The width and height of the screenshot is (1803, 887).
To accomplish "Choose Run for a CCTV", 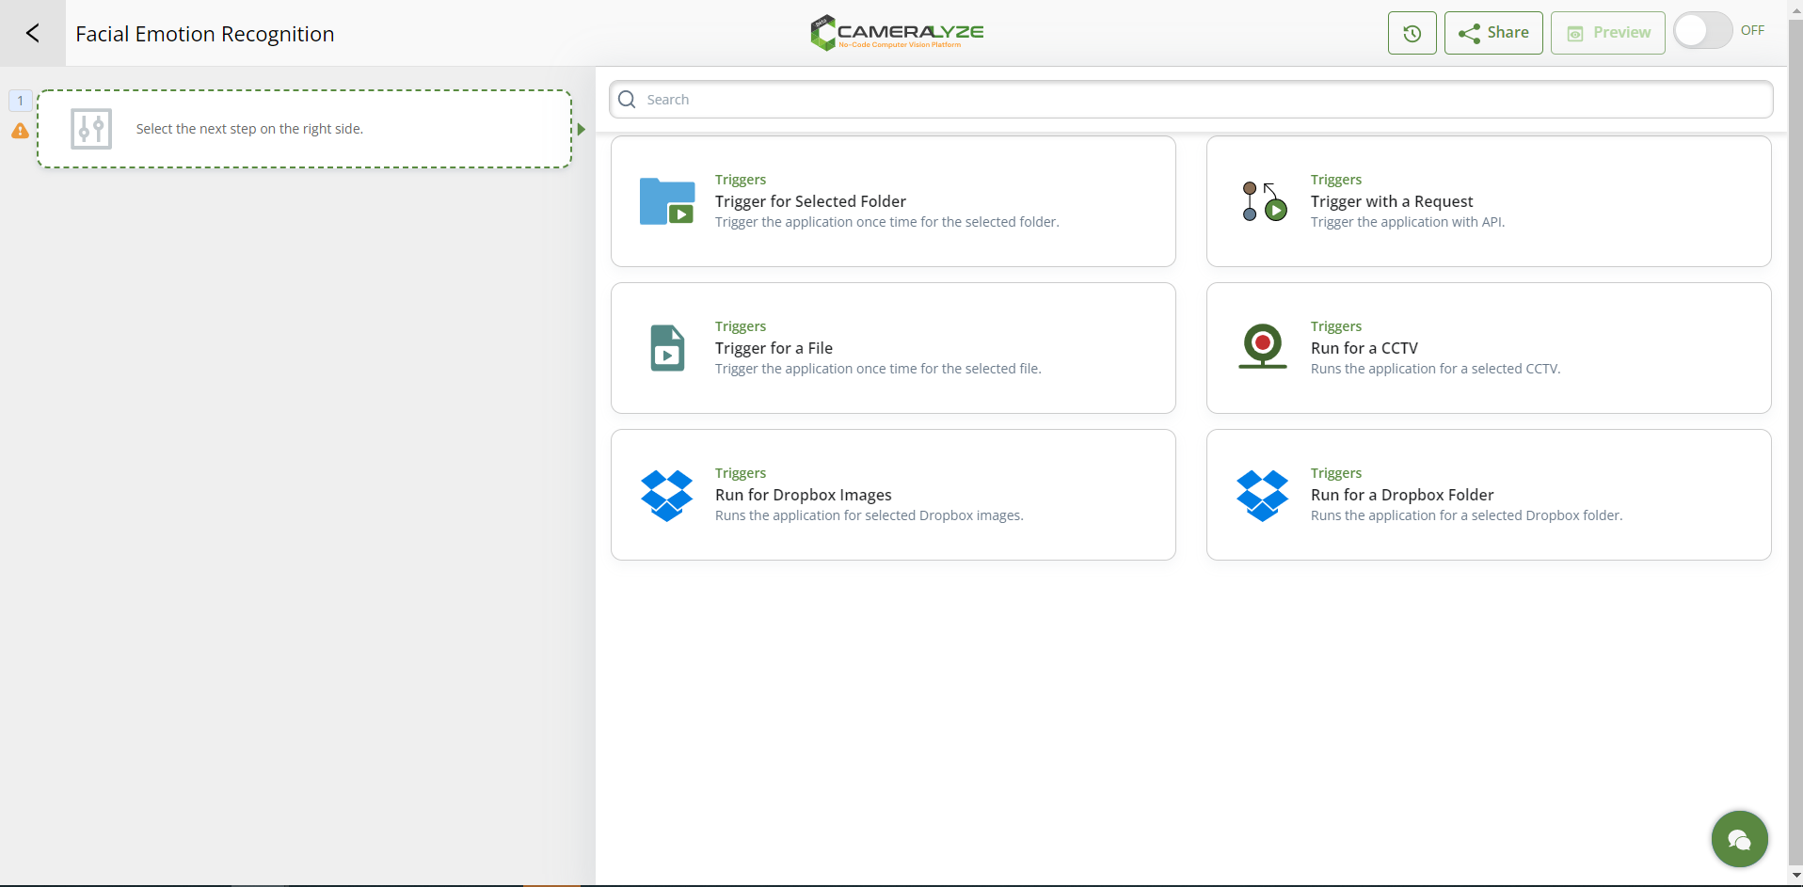I will (1489, 348).
